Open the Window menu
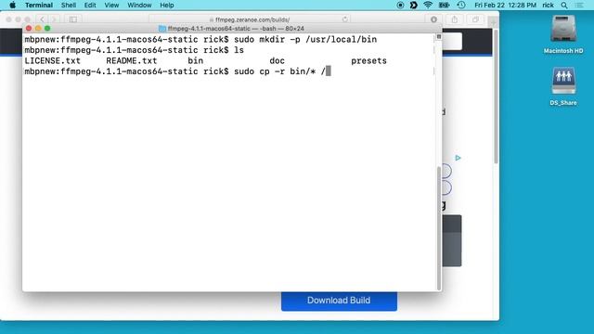This screenshot has height=334, width=594. click(x=139, y=5)
